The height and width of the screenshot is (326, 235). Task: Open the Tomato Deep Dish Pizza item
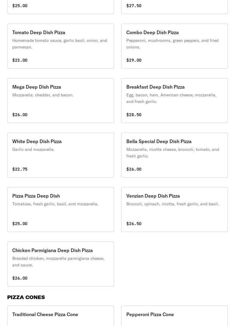coord(60,46)
